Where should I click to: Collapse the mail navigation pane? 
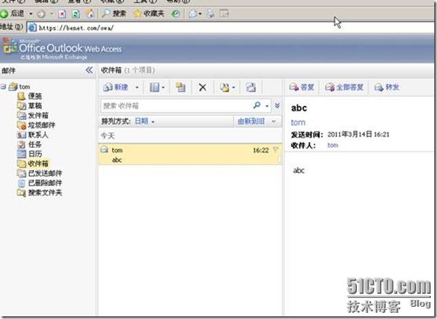coord(89,71)
